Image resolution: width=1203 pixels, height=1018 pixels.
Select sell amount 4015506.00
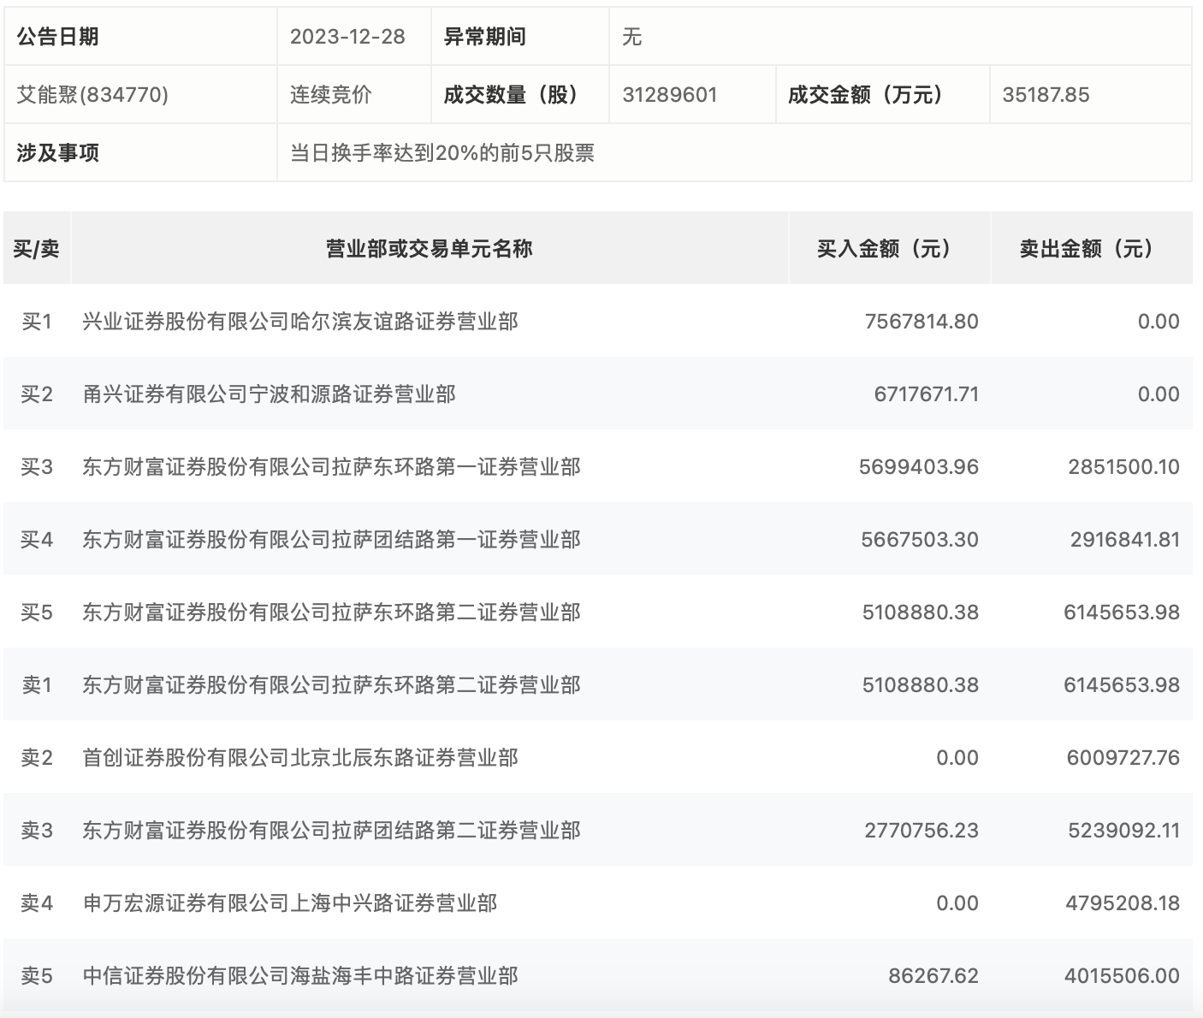coord(1123,975)
